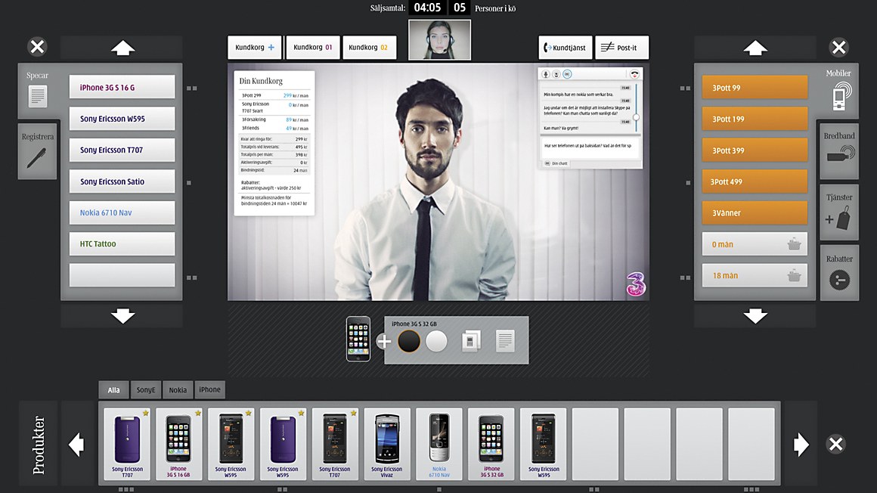Click the up arrow above the 3Pott plans list

point(755,48)
